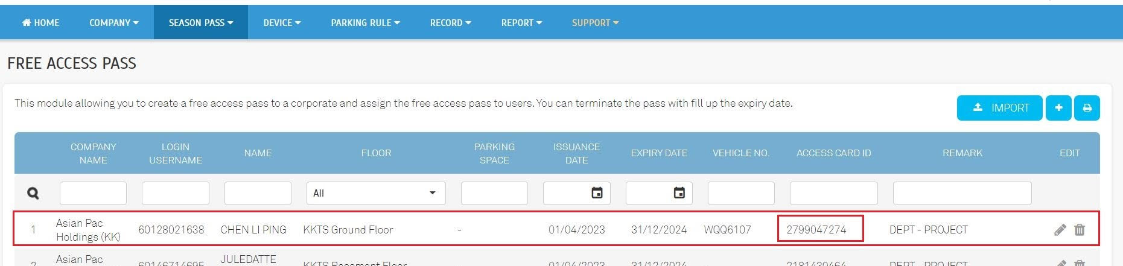Open the Support menu
The width and height of the screenshot is (1123, 266).
click(595, 23)
